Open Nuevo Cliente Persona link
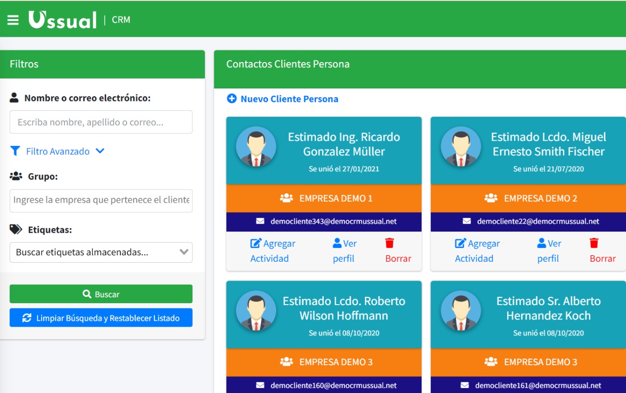 [x=289, y=99]
